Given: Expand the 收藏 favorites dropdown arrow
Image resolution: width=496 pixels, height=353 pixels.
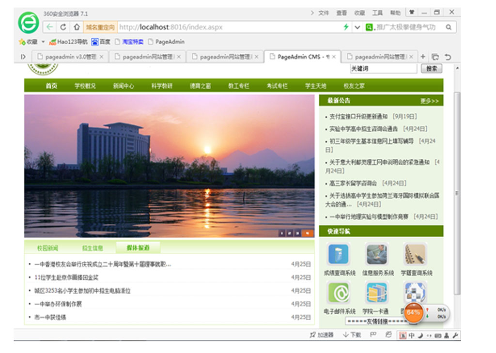Looking at the screenshot, I should [x=43, y=42].
